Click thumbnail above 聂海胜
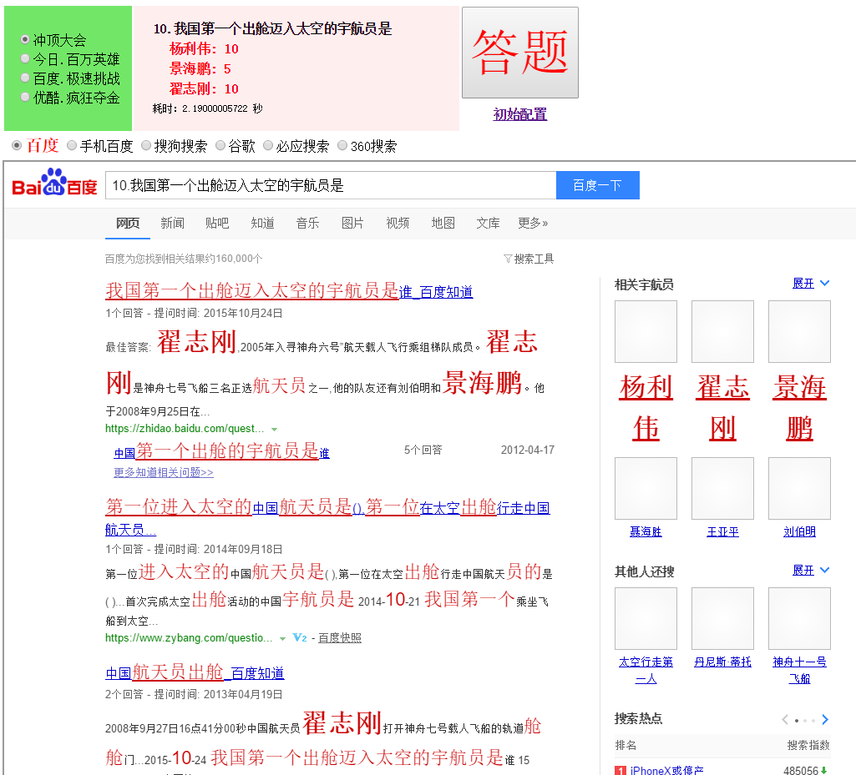The height and width of the screenshot is (775, 856). (x=646, y=489)
